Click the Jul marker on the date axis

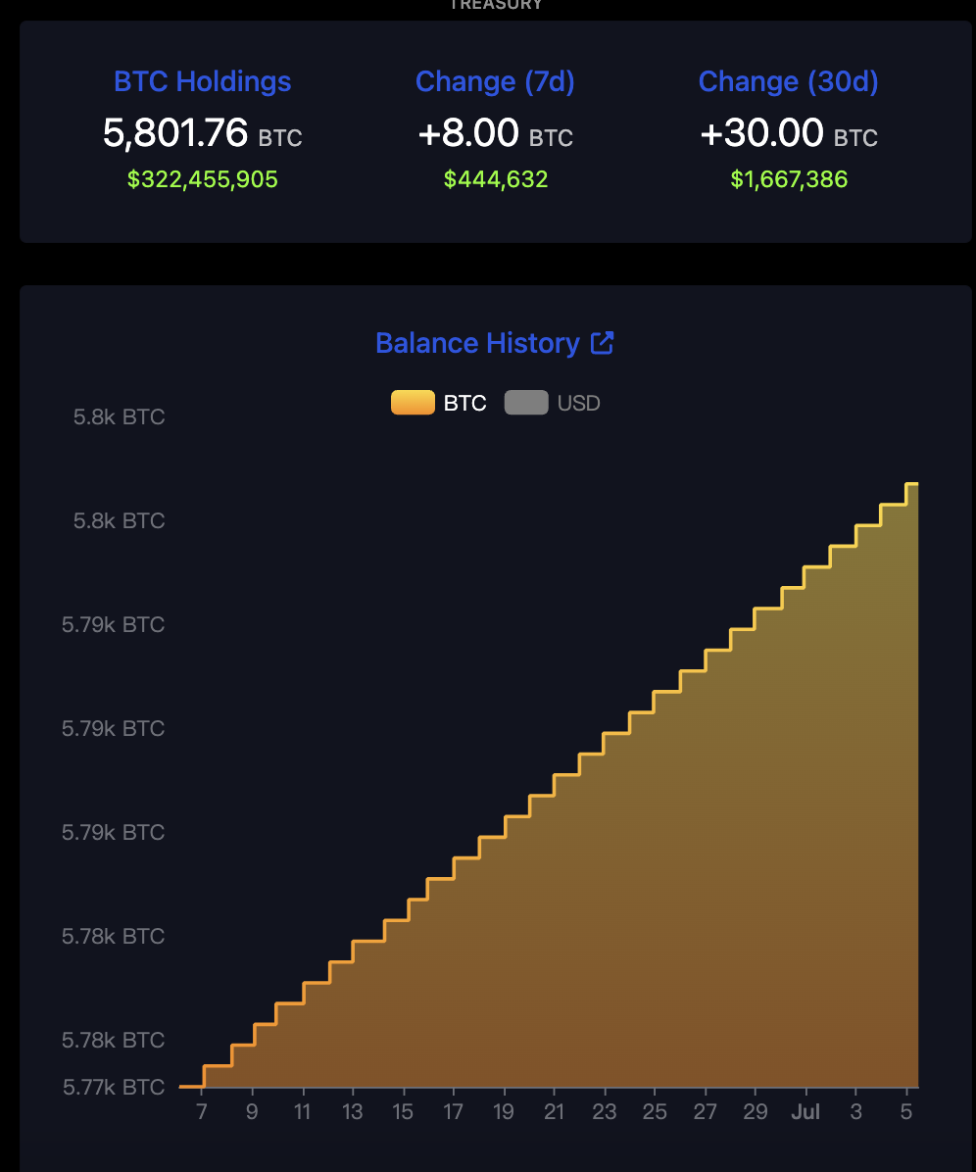[x=805, y=1112]
